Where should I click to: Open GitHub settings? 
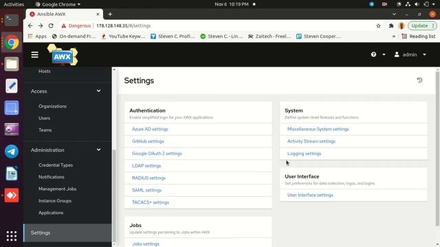coord(148,141)
